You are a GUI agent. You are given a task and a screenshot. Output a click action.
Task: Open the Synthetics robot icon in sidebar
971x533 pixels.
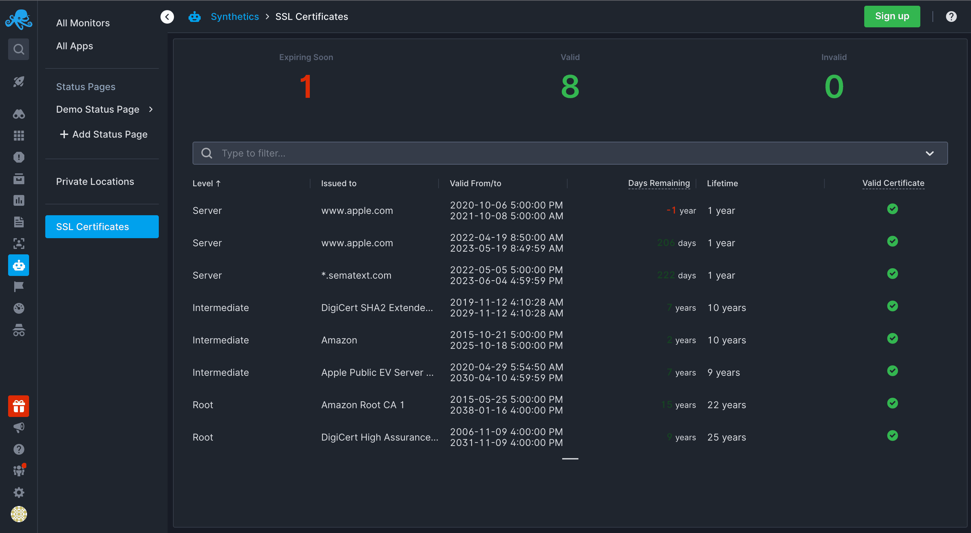(x=19, y=265)
